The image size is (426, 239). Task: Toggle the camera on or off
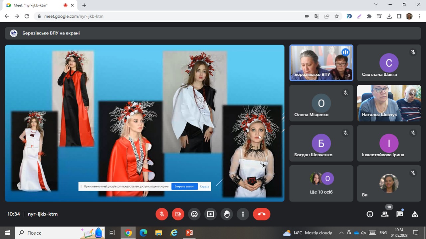coord(178,214)
